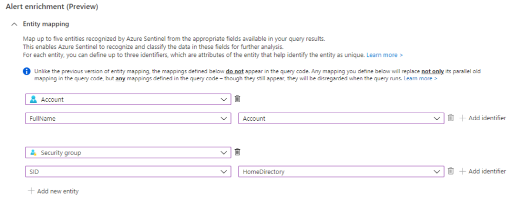
Task: Click the Account person icon in the entity dropdown
Action: [x=33, y=100]
